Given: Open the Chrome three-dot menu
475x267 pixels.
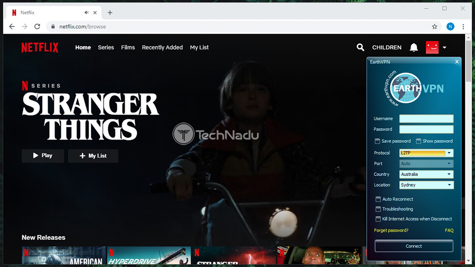Looking at the screenshot, I should coord(463,27).
